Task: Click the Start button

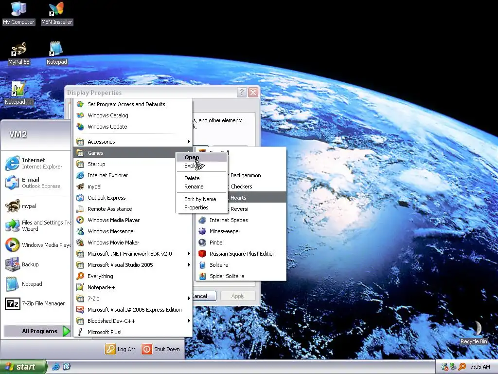Action: [23, 367]
